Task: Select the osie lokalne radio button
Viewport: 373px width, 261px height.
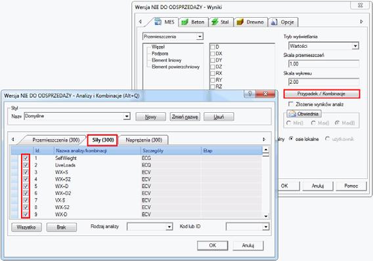Action: (291, 138)
